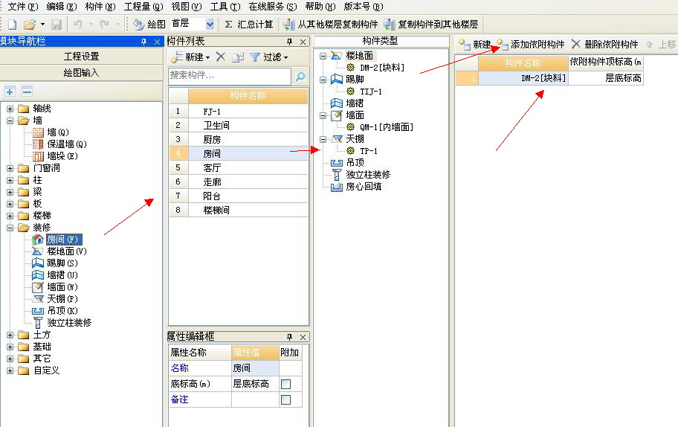Expand the 板 folder

click(x=10, y=204)
